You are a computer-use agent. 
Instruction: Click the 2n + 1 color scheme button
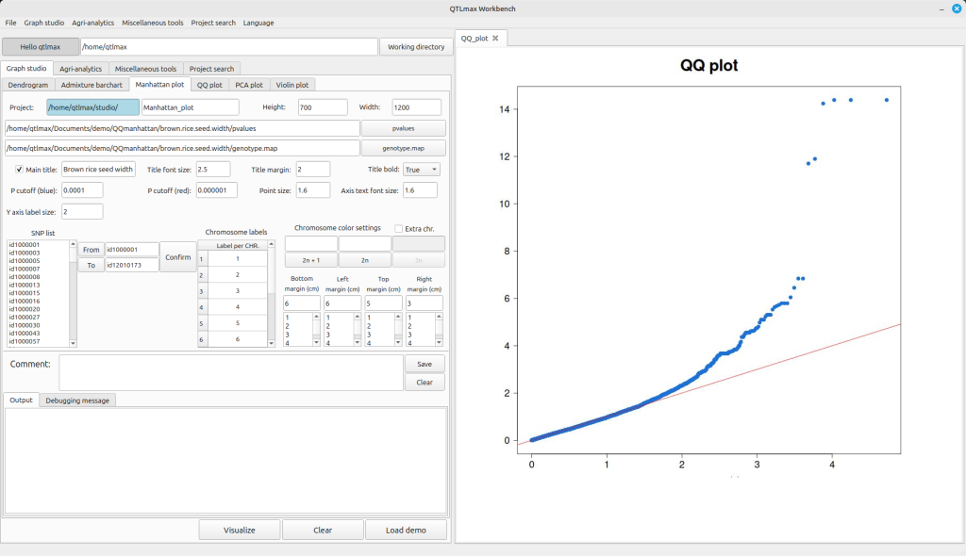pos(310,260)
